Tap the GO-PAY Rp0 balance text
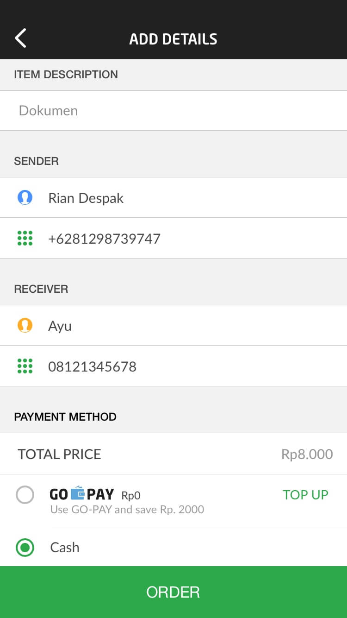This screenshot has width=347, height=618. [131, 496]
